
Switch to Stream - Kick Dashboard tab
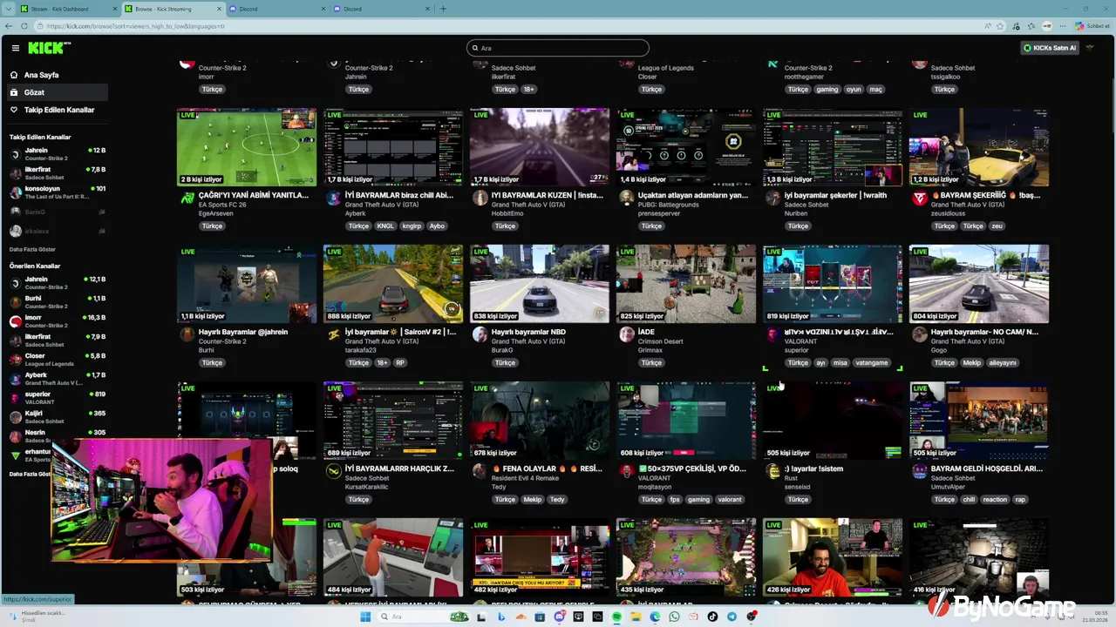(66, 9)
